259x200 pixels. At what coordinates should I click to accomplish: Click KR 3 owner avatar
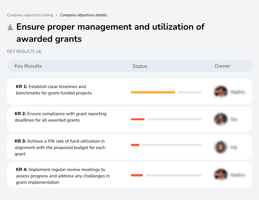[221, 147]
